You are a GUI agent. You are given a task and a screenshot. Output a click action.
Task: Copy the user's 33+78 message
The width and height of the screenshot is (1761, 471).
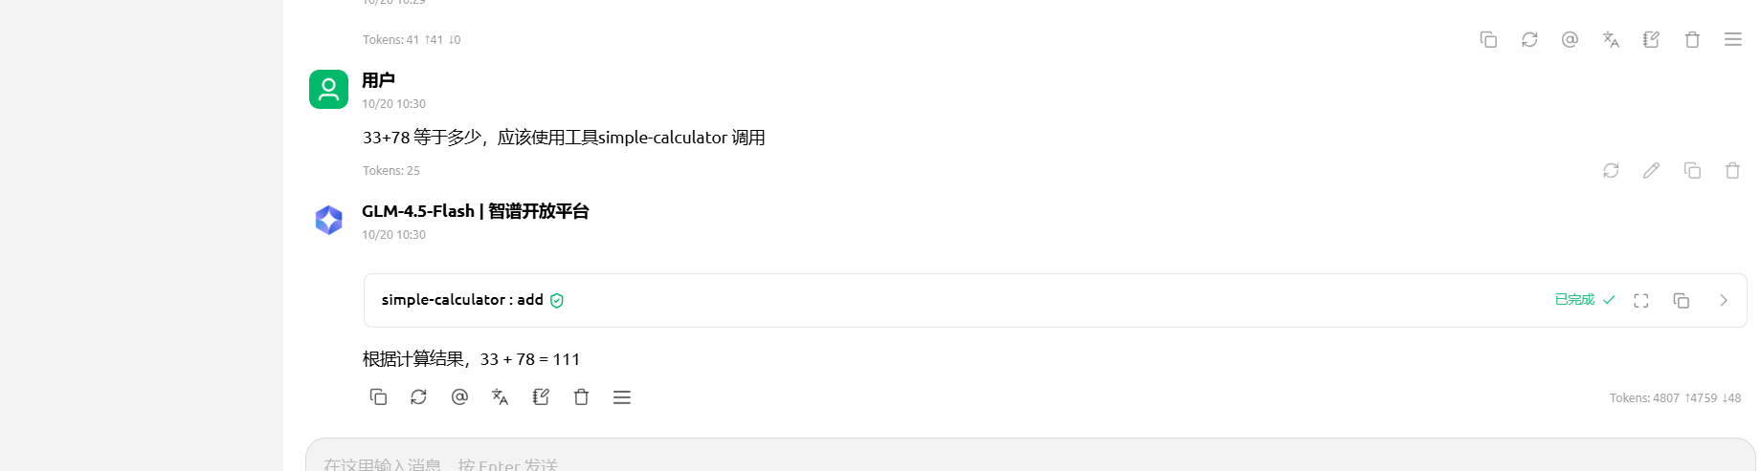1692,170
